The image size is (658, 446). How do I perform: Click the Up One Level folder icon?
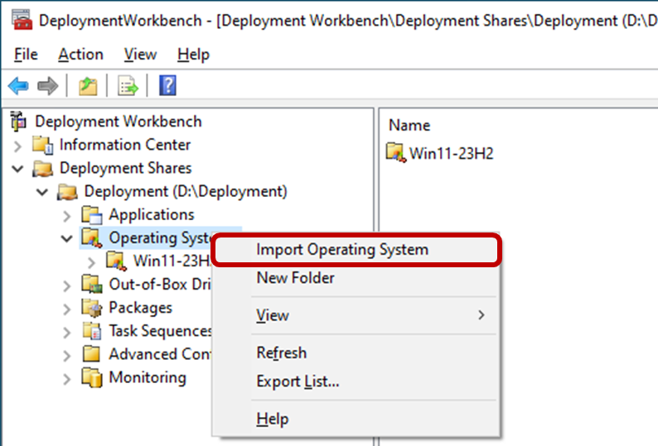pyautogui.click(x=88, y=86)
